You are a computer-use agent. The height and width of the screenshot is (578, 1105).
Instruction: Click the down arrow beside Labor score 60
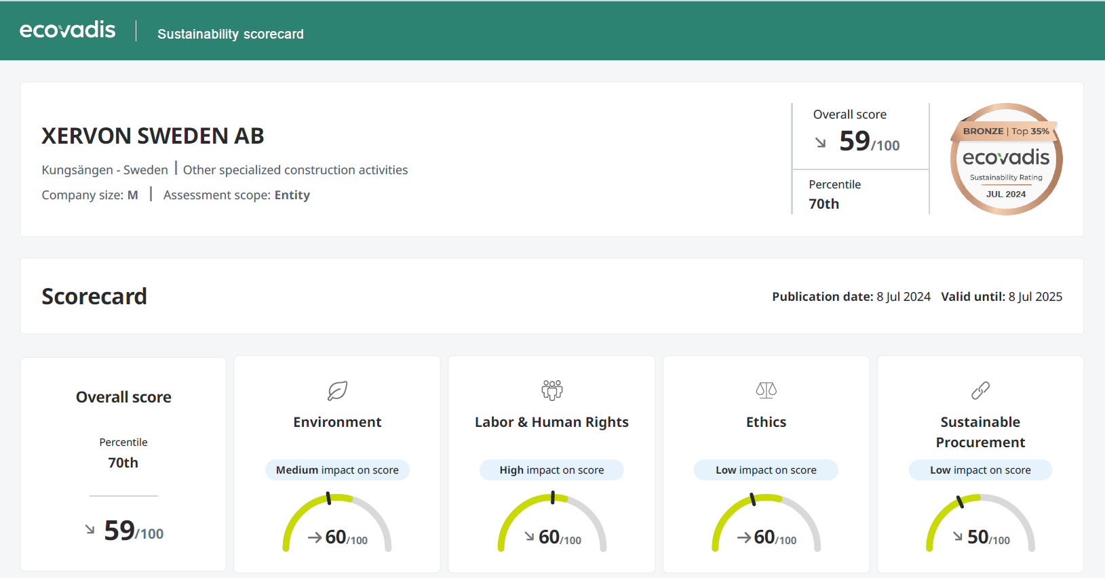pyautogui.click(x=530, y=537)
